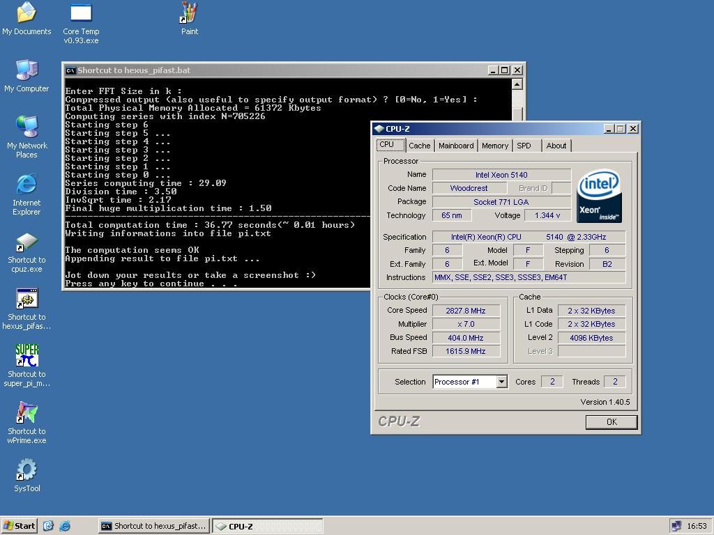Maximize the command prompt window
The image size is (714, 535).
(505, 70)
